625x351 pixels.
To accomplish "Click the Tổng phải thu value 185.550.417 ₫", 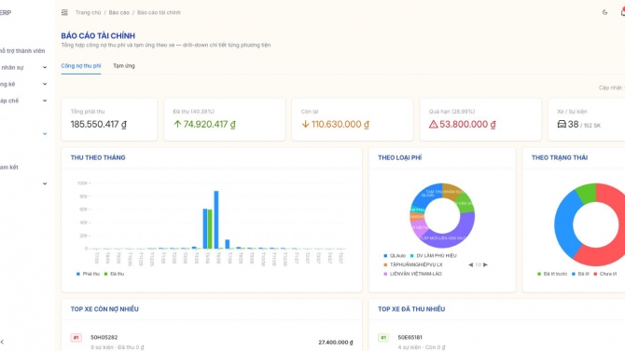I will pos(99,125).
